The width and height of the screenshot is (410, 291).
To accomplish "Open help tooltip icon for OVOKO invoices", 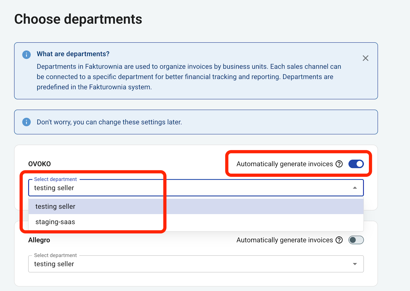I will pos(339,164).
